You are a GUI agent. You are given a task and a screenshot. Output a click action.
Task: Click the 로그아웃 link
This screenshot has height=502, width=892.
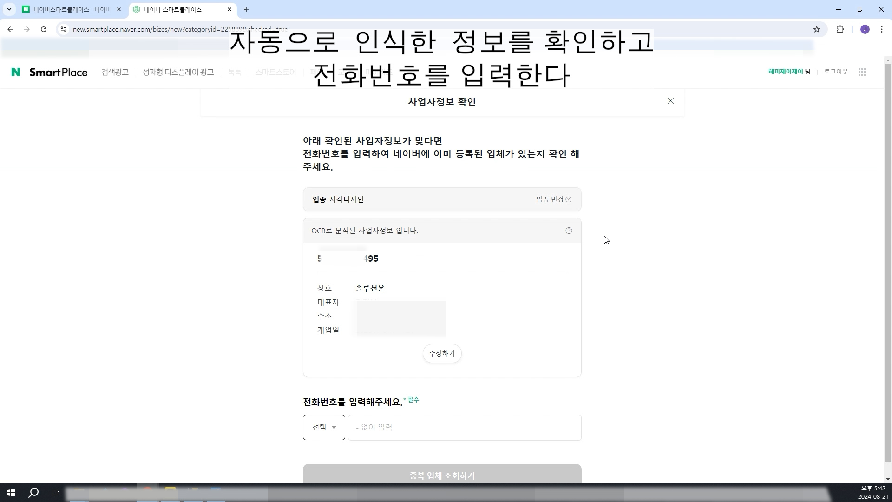[x=836, y=72]
